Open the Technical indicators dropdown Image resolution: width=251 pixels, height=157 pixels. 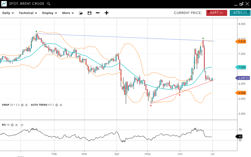coord(28,13)
